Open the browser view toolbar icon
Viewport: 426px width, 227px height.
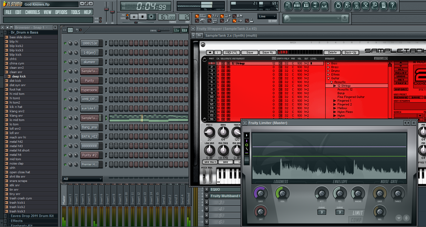(x=315, y=5)
